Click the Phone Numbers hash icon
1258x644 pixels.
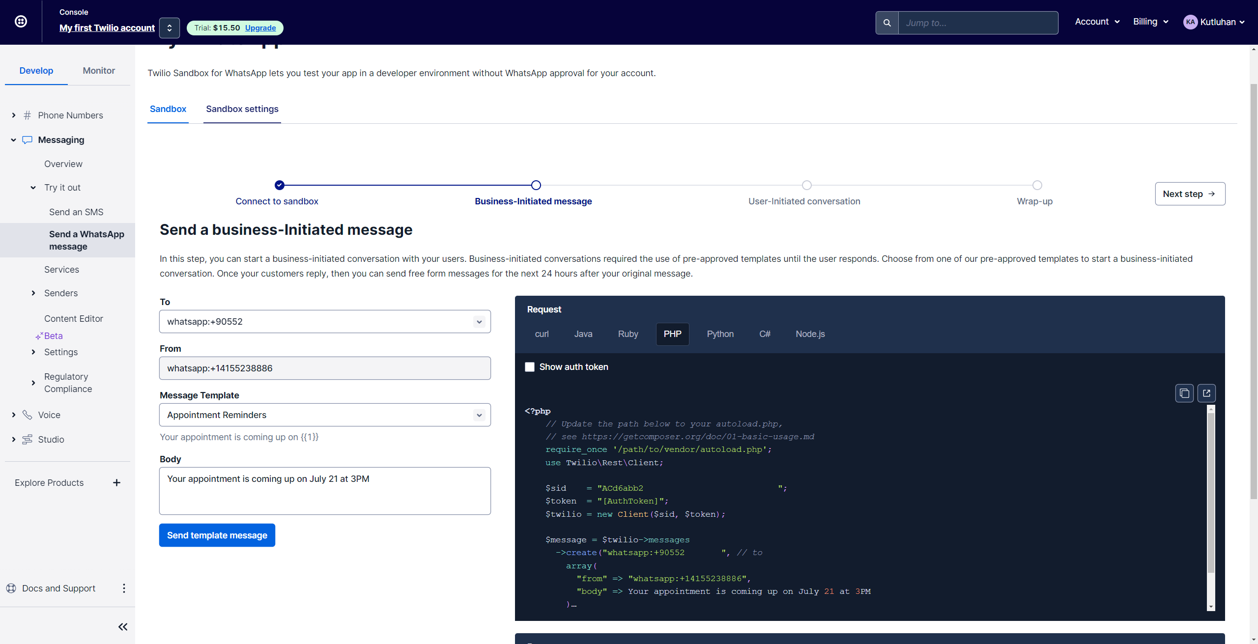[x=28, y=115]
